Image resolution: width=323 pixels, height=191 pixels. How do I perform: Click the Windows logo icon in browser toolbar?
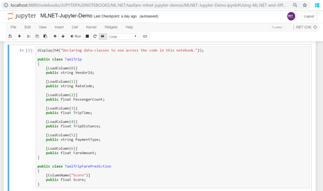[x=317, y=5]
